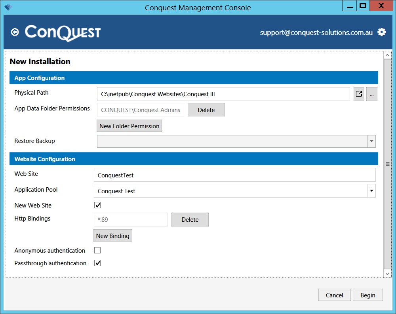This screenshot has height=314, width=396.
Task: Click the Web Site name field
Action: coord(234,175)
